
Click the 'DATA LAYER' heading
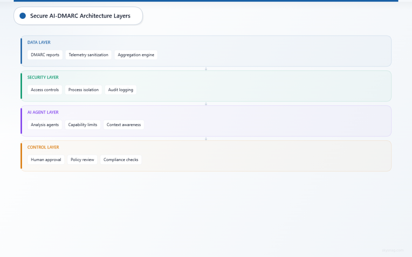point(39,42)
